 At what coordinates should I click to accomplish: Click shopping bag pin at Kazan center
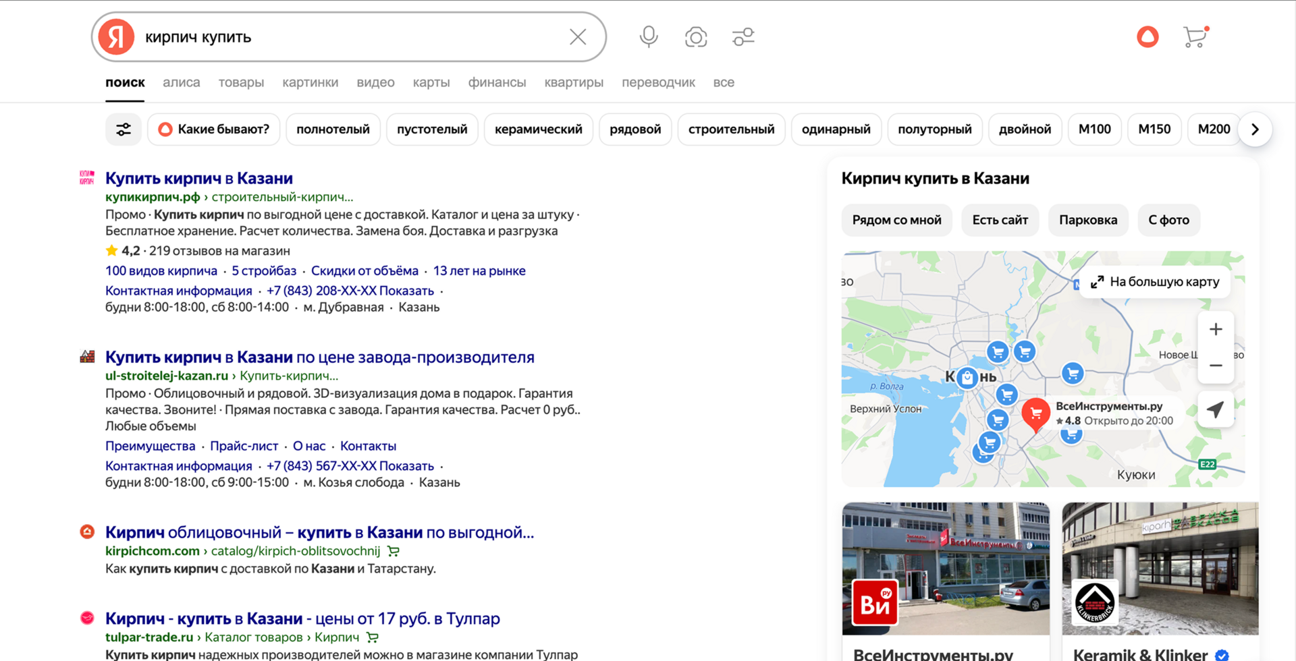pyautogui.click(x=967, y=378)
